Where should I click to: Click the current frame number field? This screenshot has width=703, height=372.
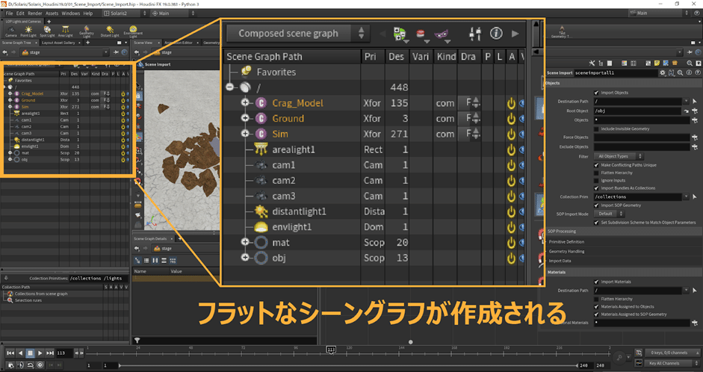pyautogui.click(x=64, y=353)
